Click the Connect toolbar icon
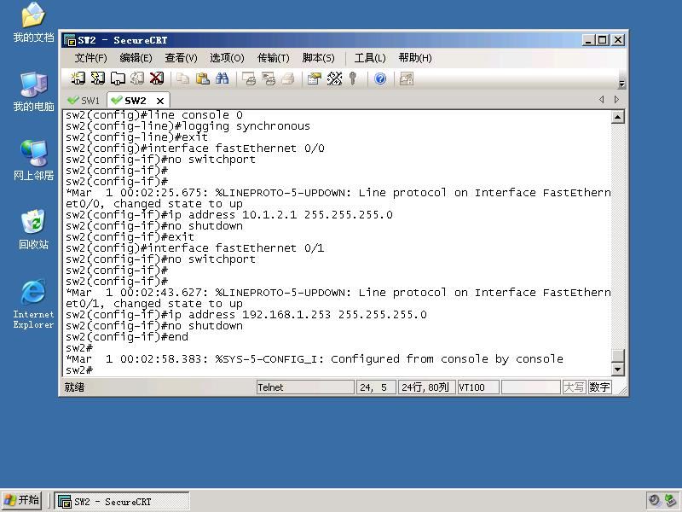The width and height of the screenshot is (682, 512). tap(78, 79)
